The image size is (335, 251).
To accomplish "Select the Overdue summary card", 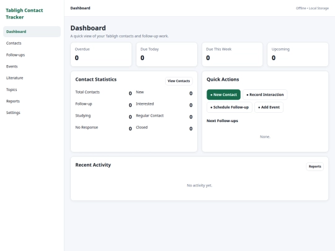I will pos(101,55).
